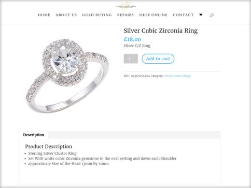Click the SKU number text
The height and width of the screenshot is (188, 251).
[141, 76]
